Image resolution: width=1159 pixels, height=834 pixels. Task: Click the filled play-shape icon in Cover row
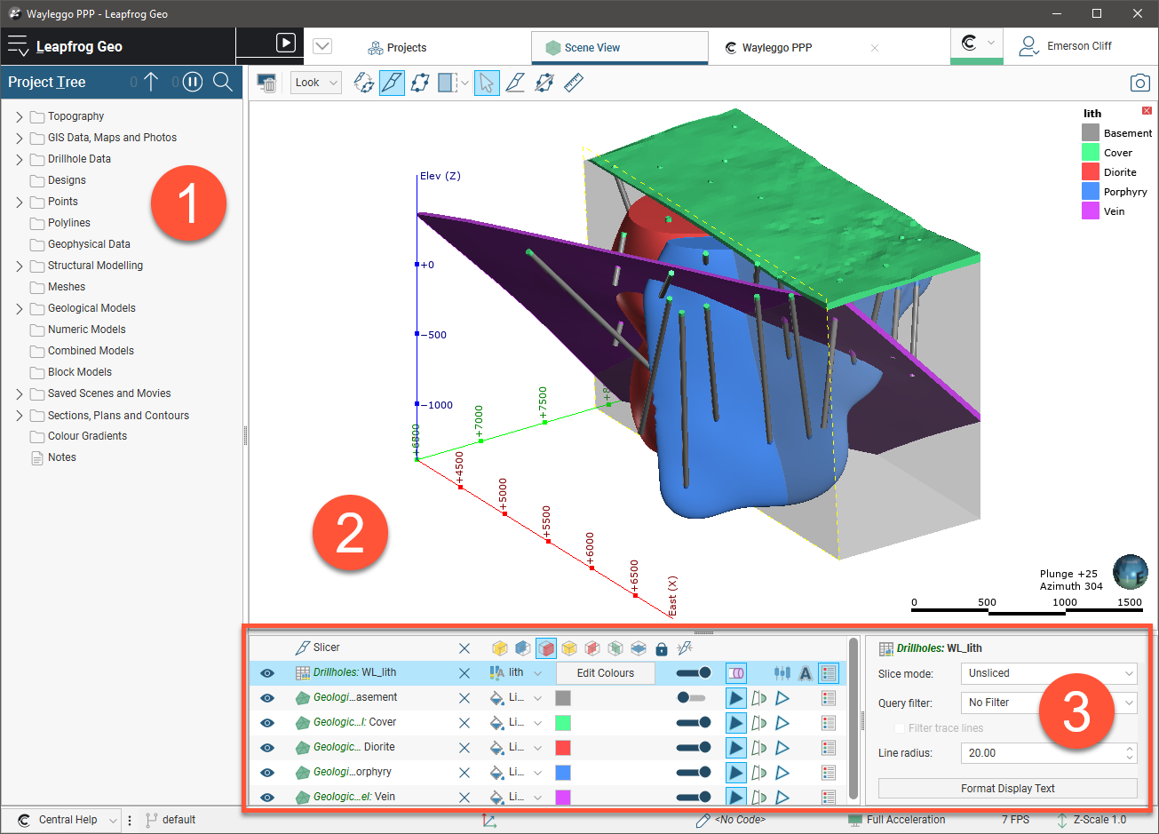coord(736,723)
